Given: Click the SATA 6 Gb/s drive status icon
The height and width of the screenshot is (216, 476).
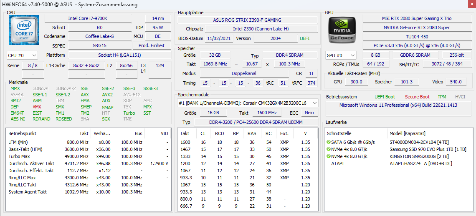Looking at the screenshot, I should pos(329,142).
